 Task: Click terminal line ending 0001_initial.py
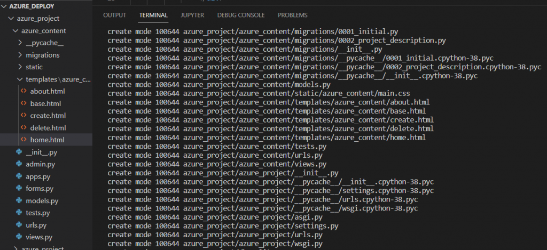coord(253,31)
